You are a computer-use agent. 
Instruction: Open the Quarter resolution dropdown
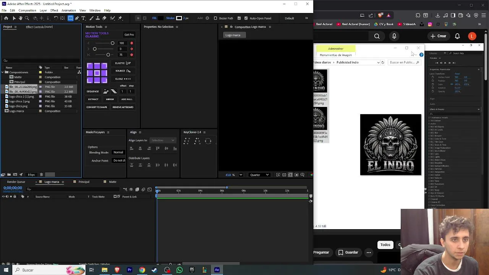259,175
